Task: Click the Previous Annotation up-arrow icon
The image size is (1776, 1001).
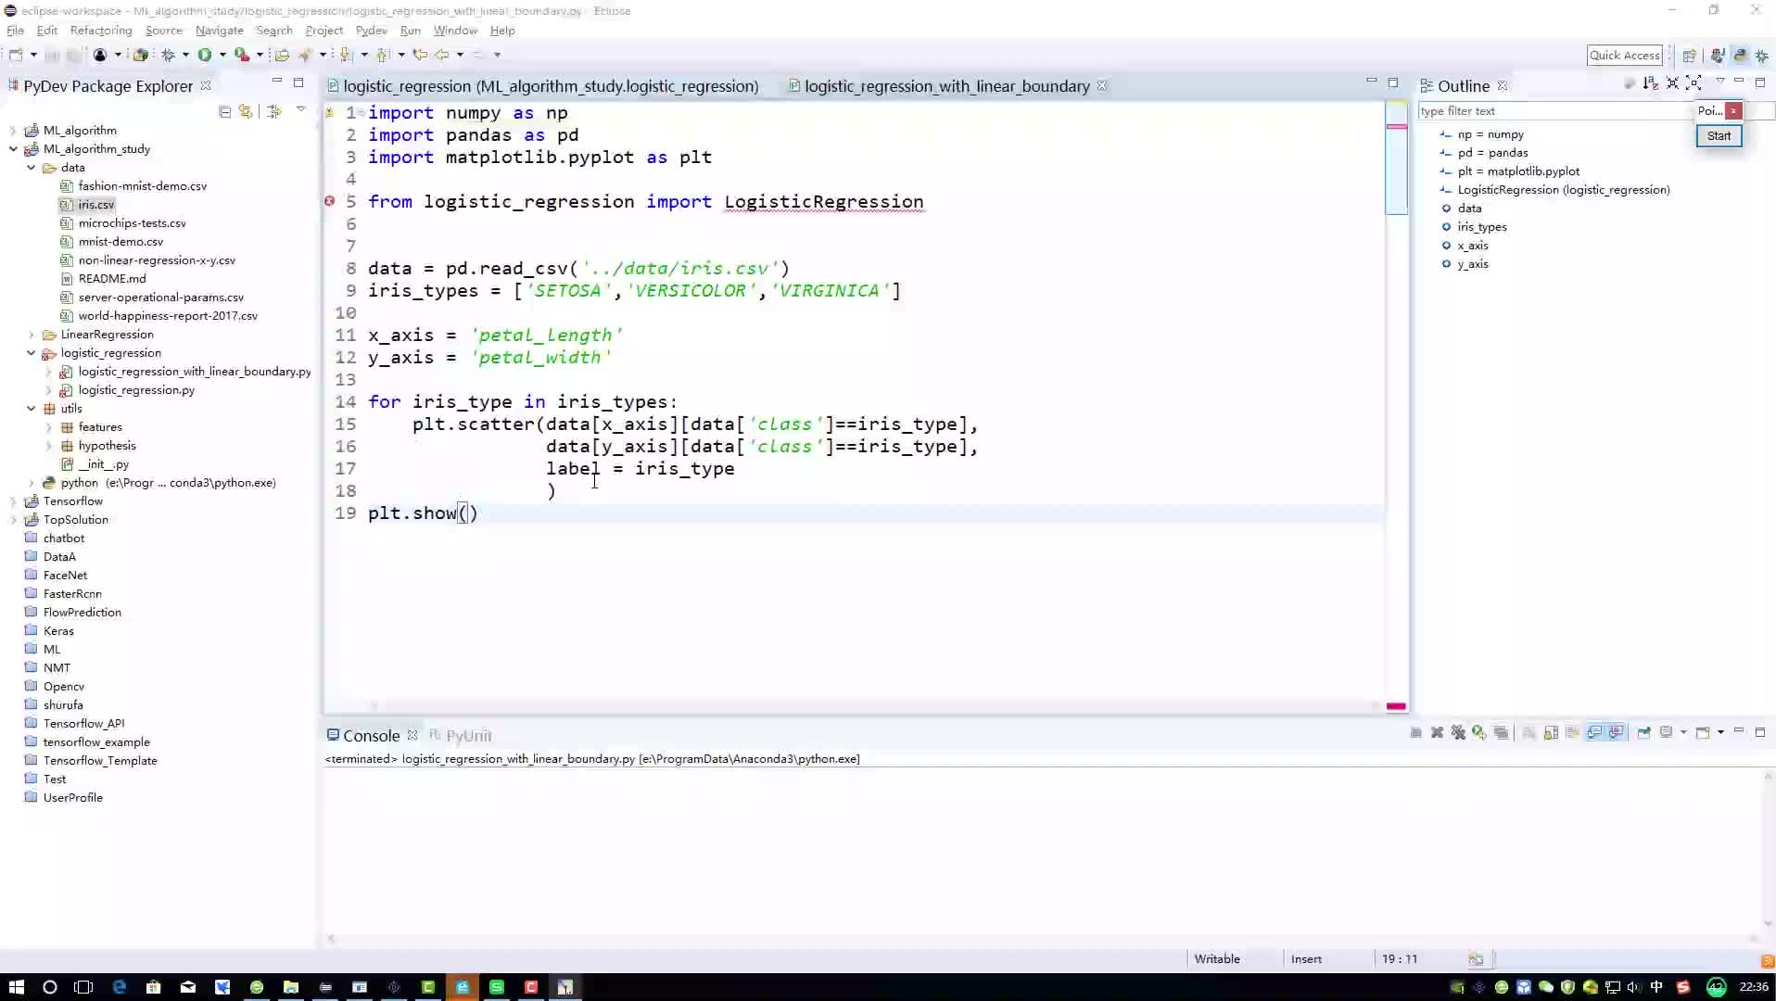Action: (x=383, y=55)
